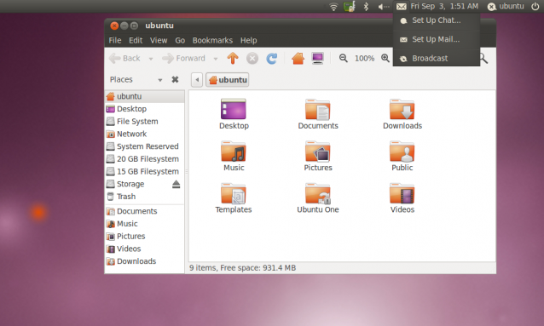Toggle the path bar back arrow button
544x326 pixels.
coord(197,80)
